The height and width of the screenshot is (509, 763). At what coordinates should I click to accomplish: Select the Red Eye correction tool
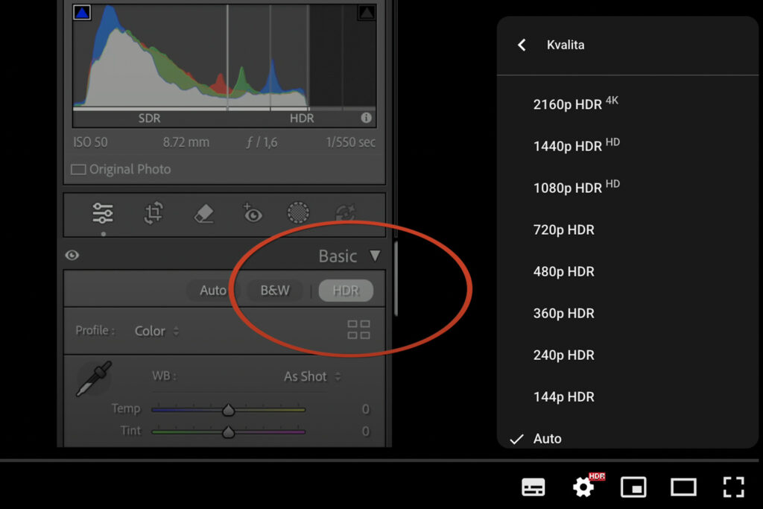(x=253, y=213)
